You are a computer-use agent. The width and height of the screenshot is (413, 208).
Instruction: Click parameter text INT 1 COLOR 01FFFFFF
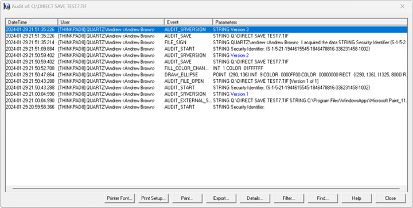click(238, 68)
